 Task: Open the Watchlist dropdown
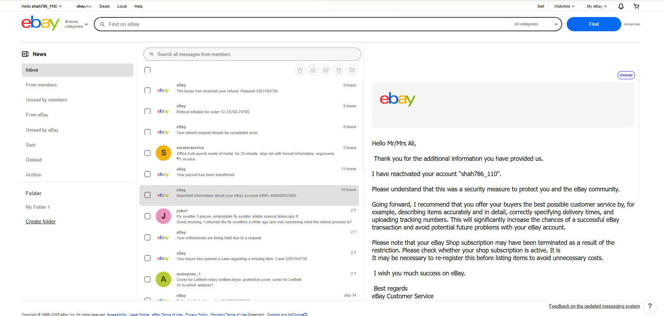(564, 6)
